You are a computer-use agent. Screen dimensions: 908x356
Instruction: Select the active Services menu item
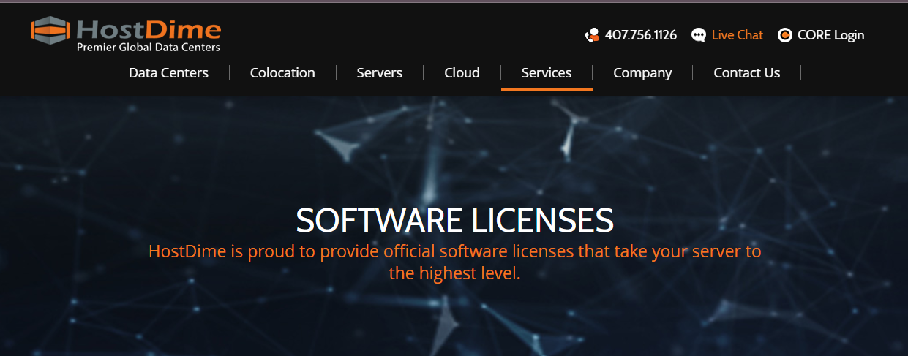(547, 73)
